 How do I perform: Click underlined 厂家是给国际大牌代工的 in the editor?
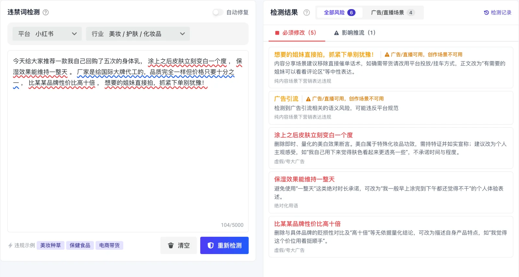click(111, 72)
